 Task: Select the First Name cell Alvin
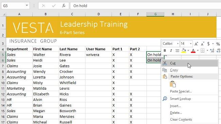coord(46,100)
